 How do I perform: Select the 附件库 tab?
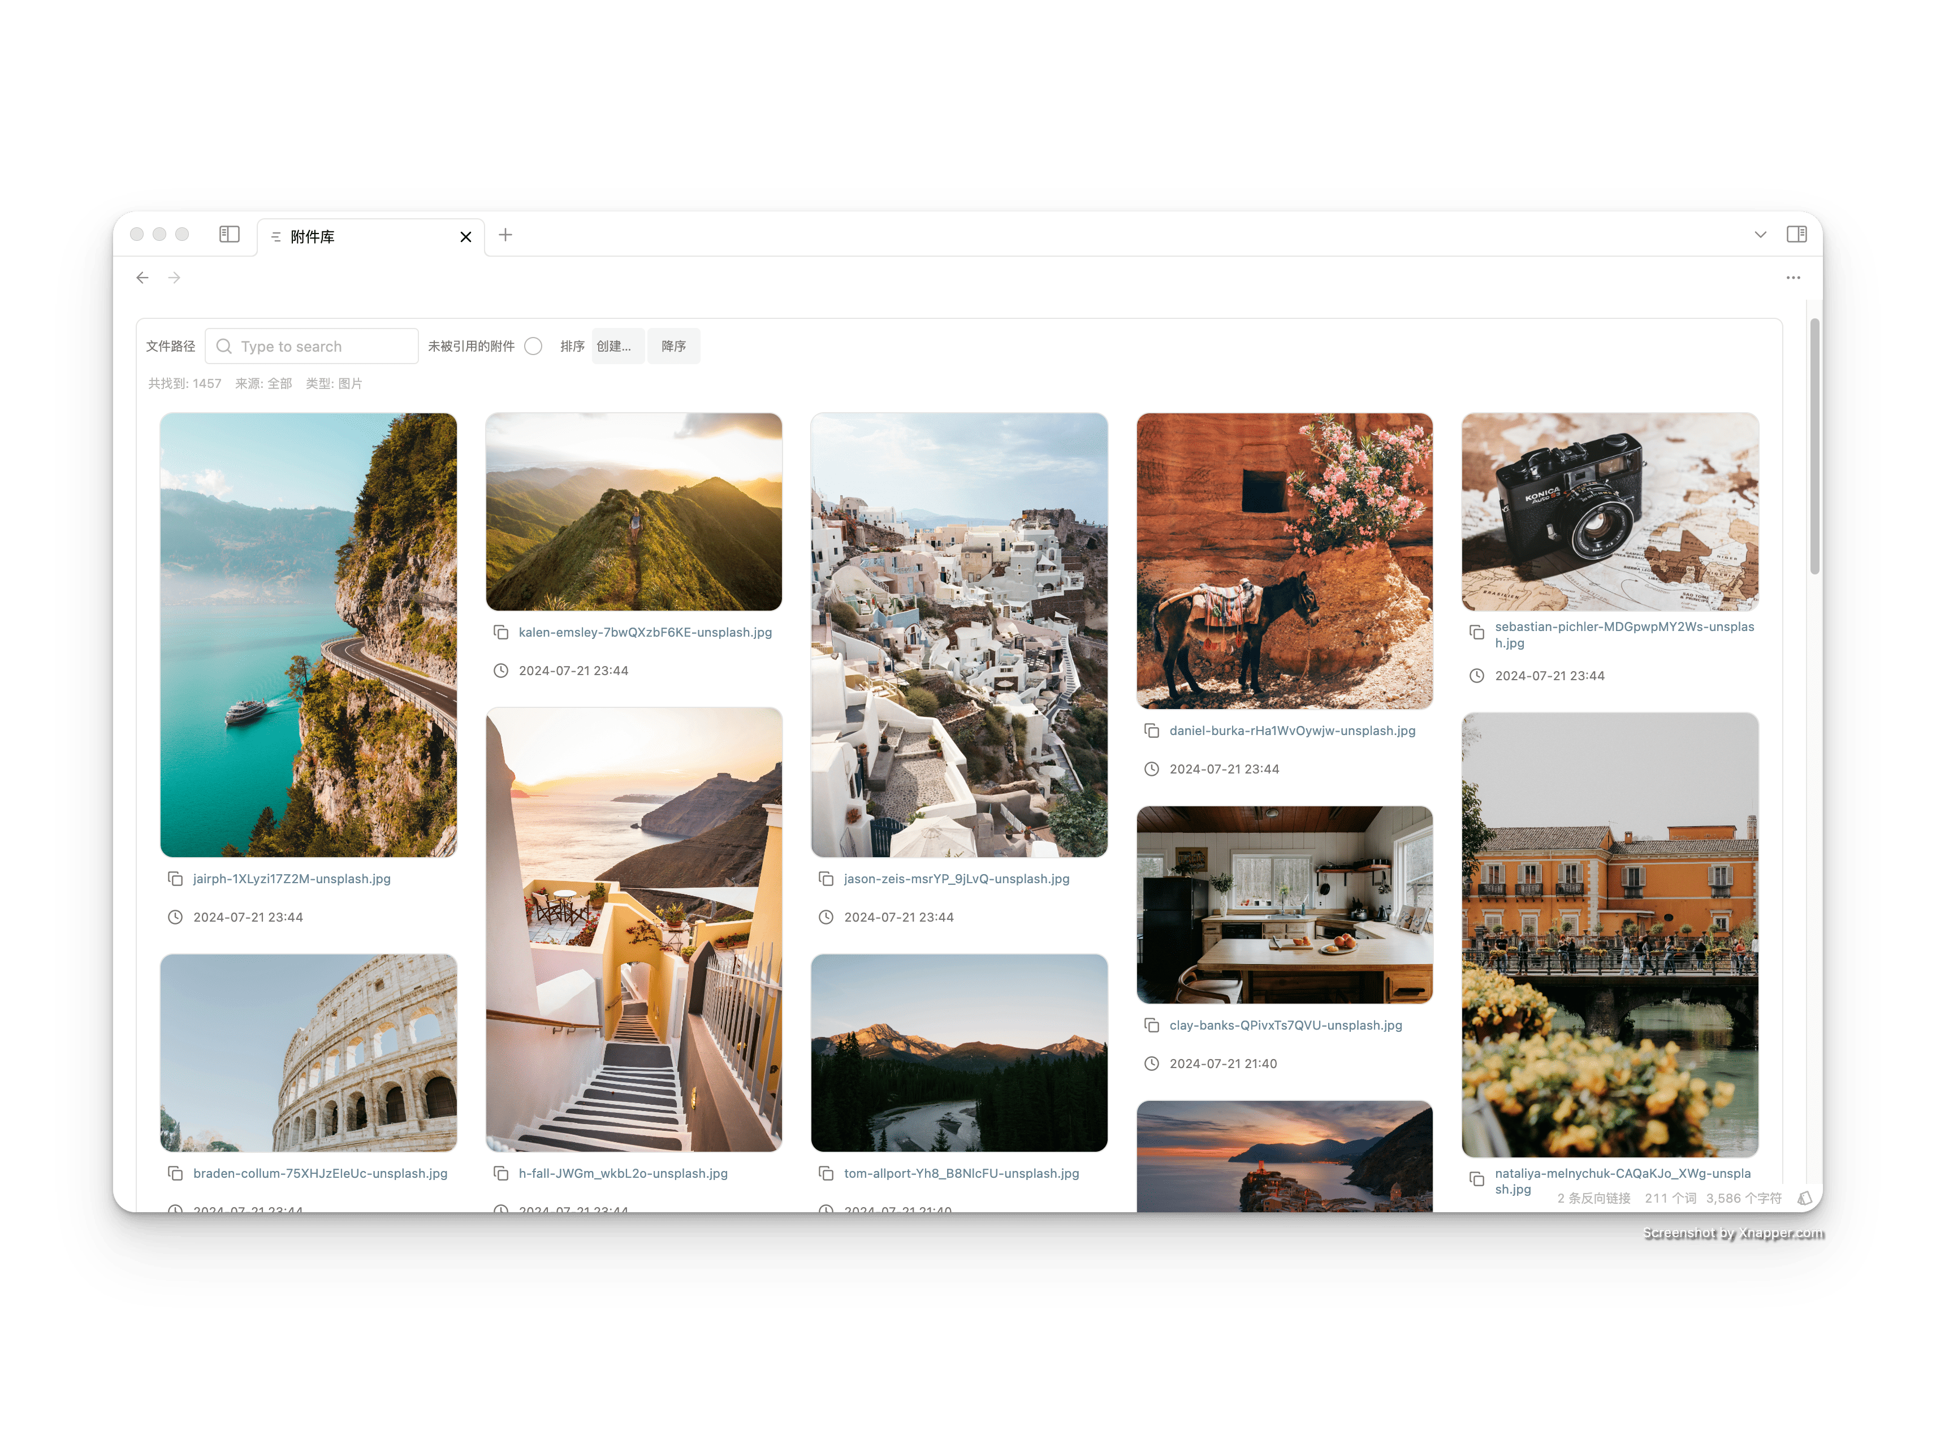(x=371, y=236)
